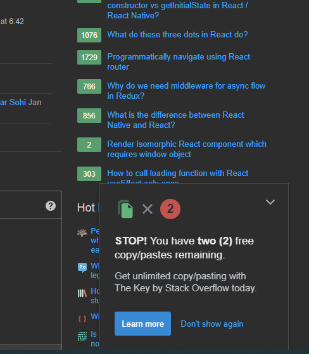Click the blue 'Po' speech bubble site icon

(x=82, y=267)
